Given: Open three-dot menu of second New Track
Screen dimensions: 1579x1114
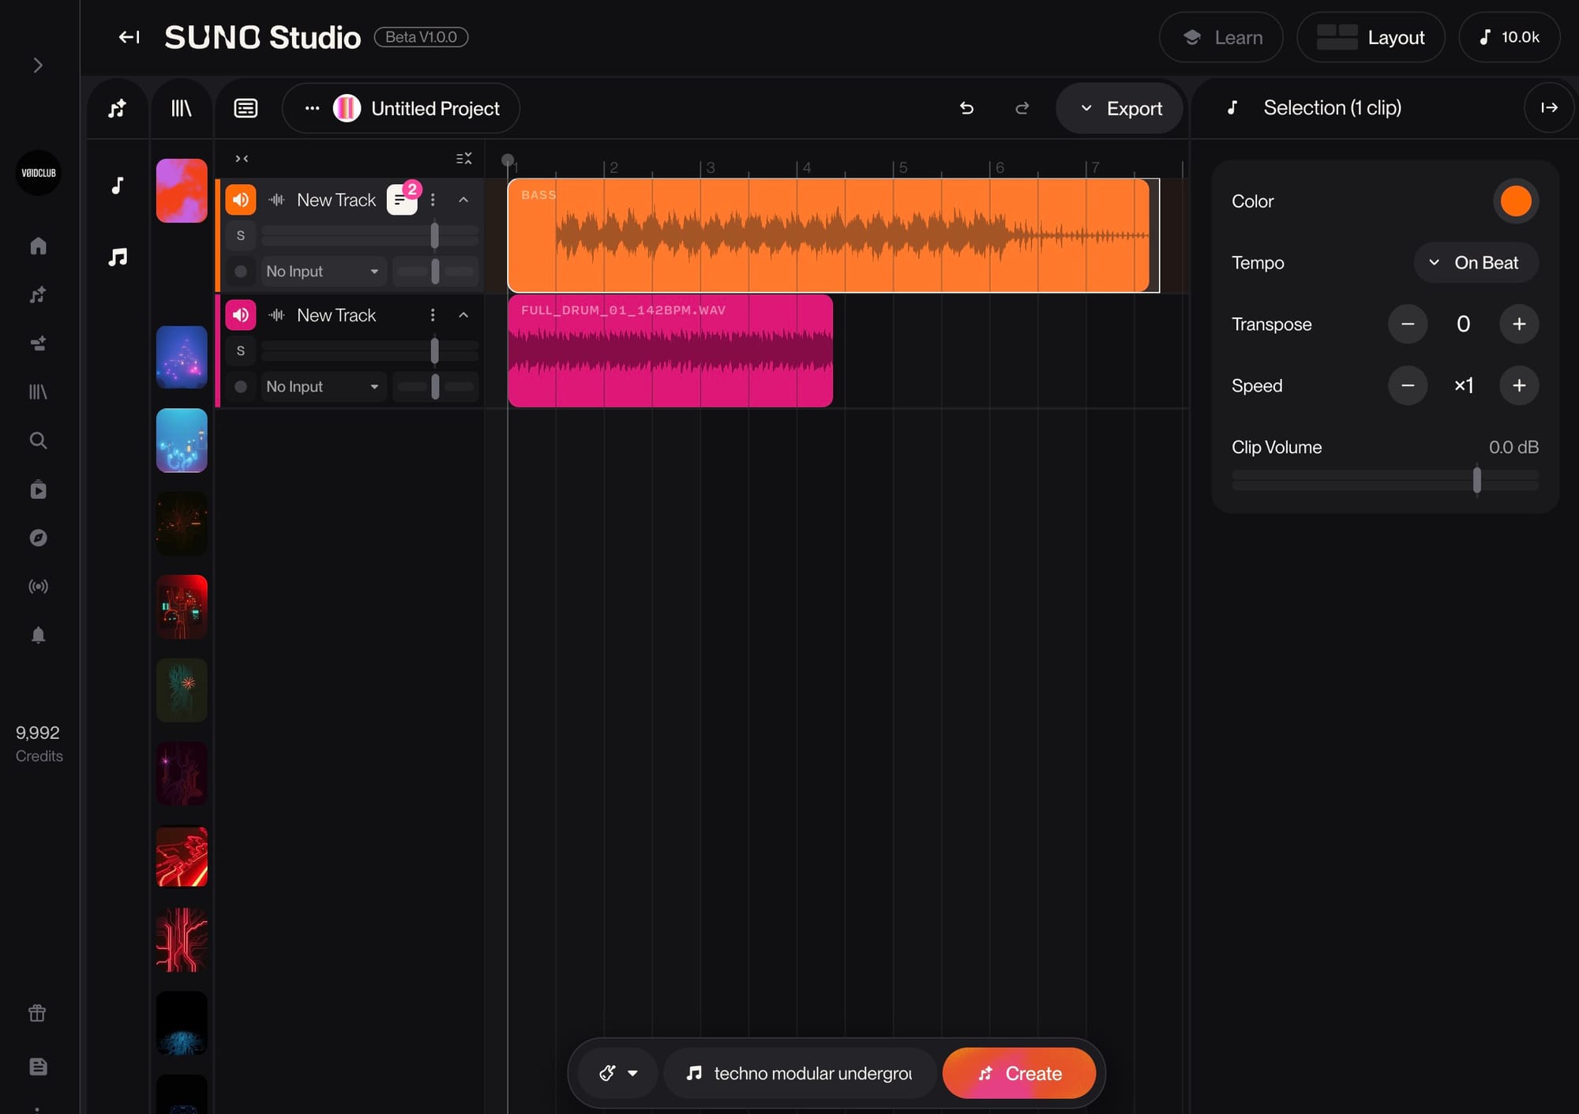Looking at the screenshot, I should (433, 315).
